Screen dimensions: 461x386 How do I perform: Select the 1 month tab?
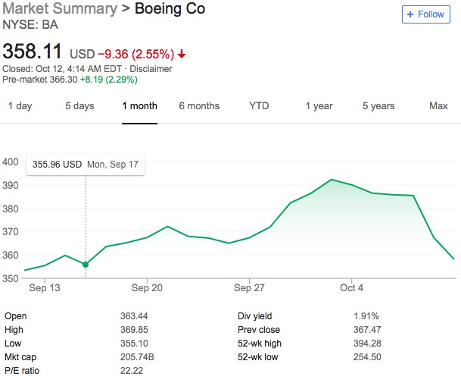(139, 105)
